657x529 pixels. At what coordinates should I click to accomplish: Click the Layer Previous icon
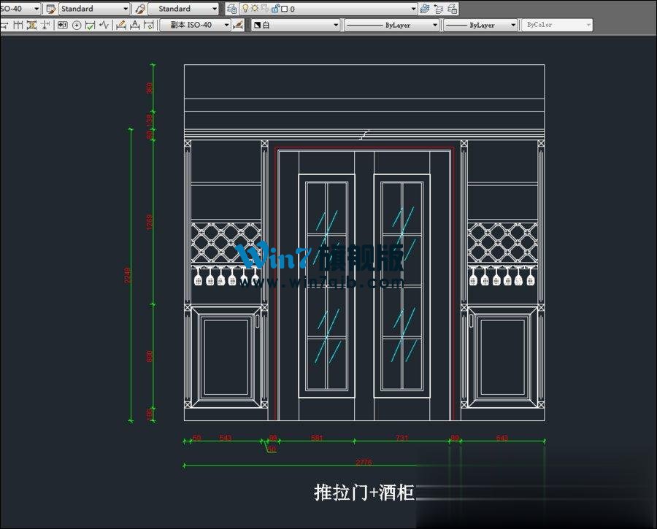[x=439, y=9]
